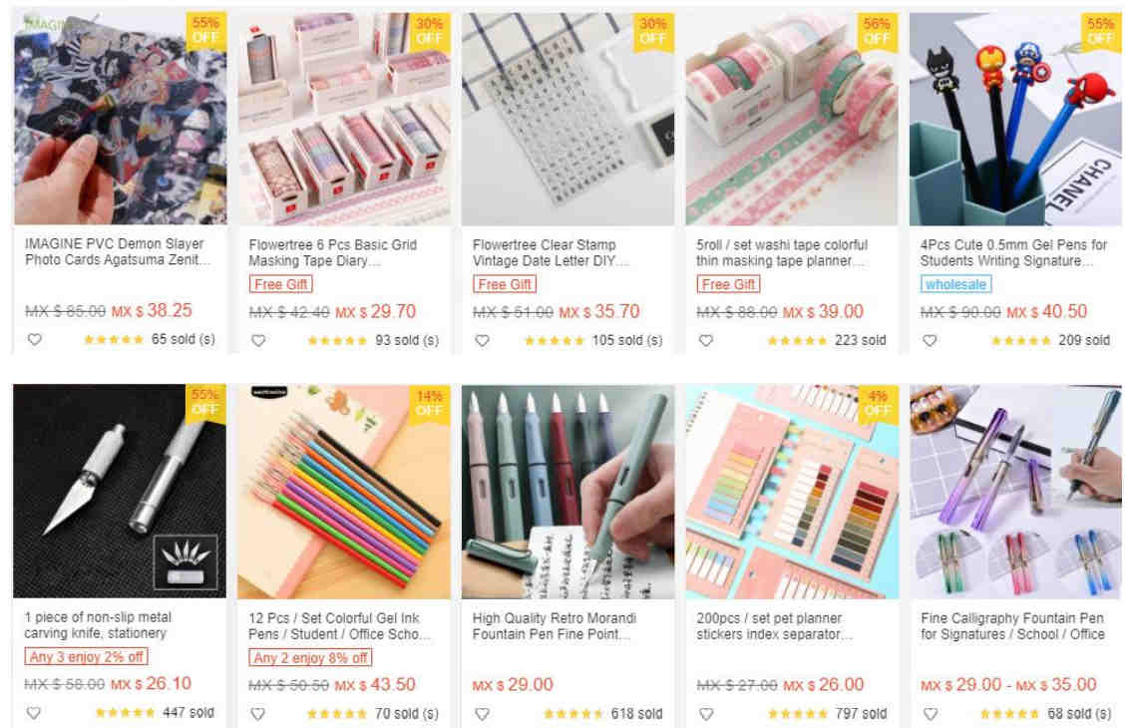The image size is (1131, 728).
Task: Open the High Quality Retro Morandi title link
Action: (554, 626)
